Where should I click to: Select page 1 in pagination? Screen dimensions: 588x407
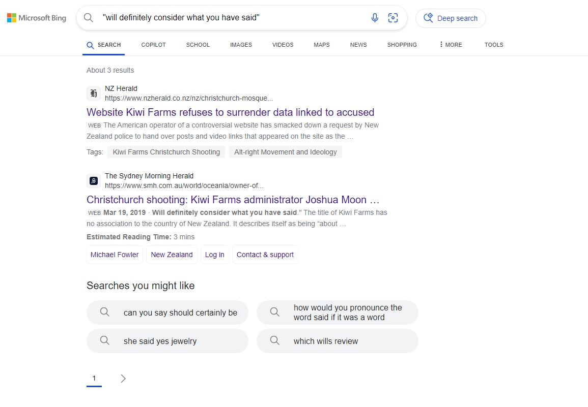point(94,379)
